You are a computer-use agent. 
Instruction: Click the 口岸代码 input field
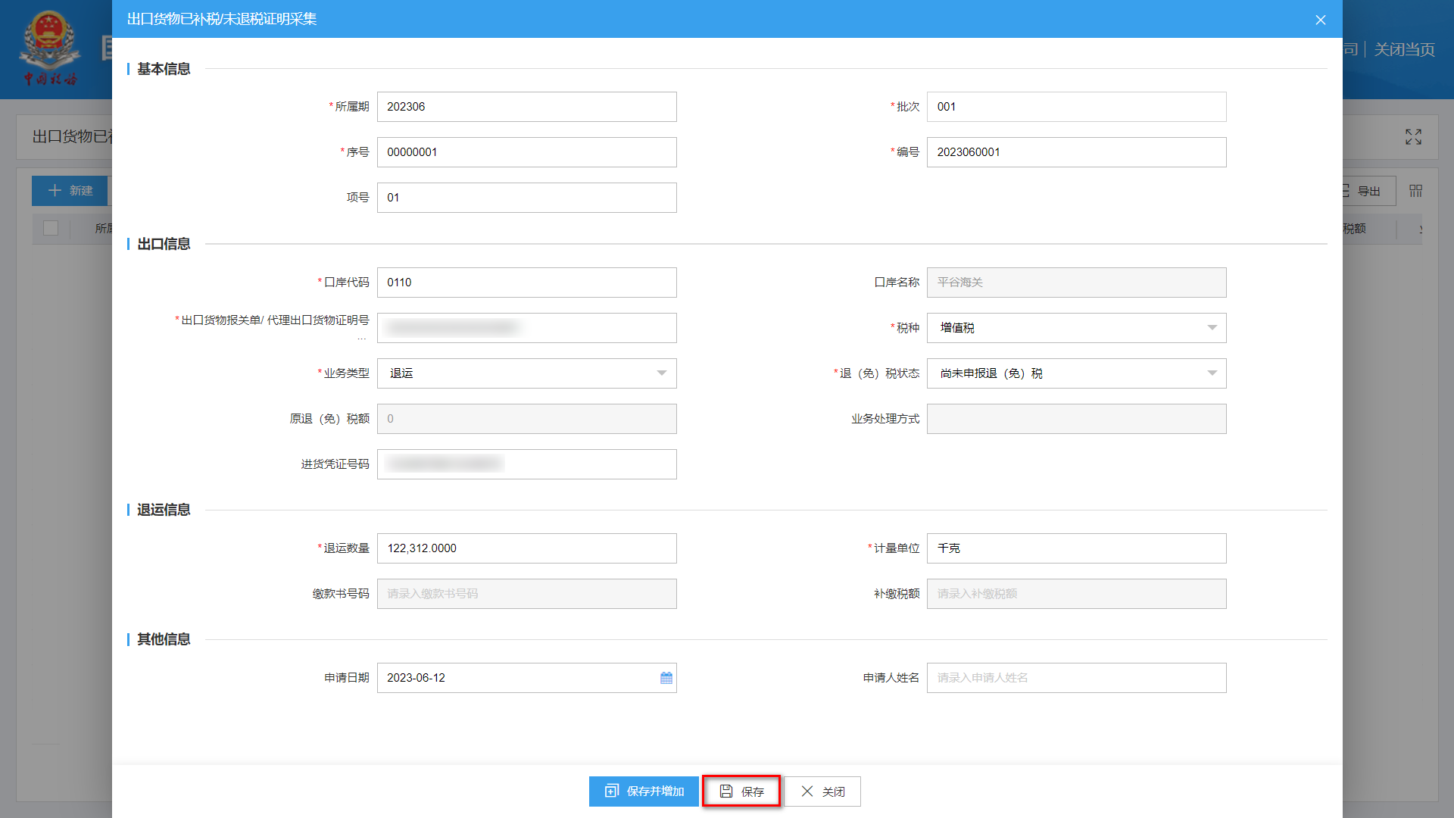point(526,283)
